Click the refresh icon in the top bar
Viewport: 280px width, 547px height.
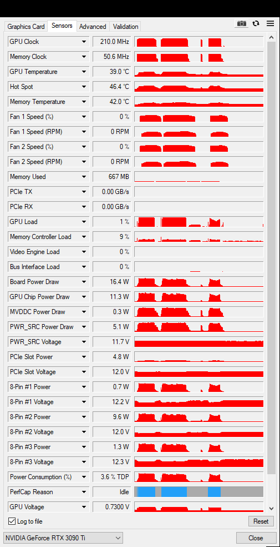(256, 24)
